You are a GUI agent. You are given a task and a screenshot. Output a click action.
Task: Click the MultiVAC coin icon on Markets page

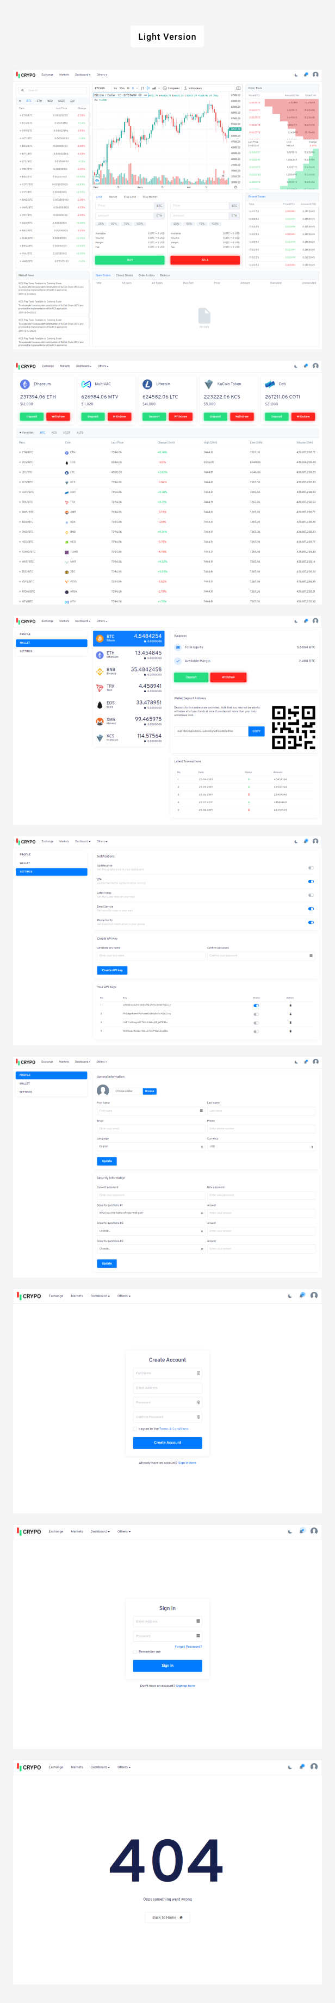[x=86, y=384]
